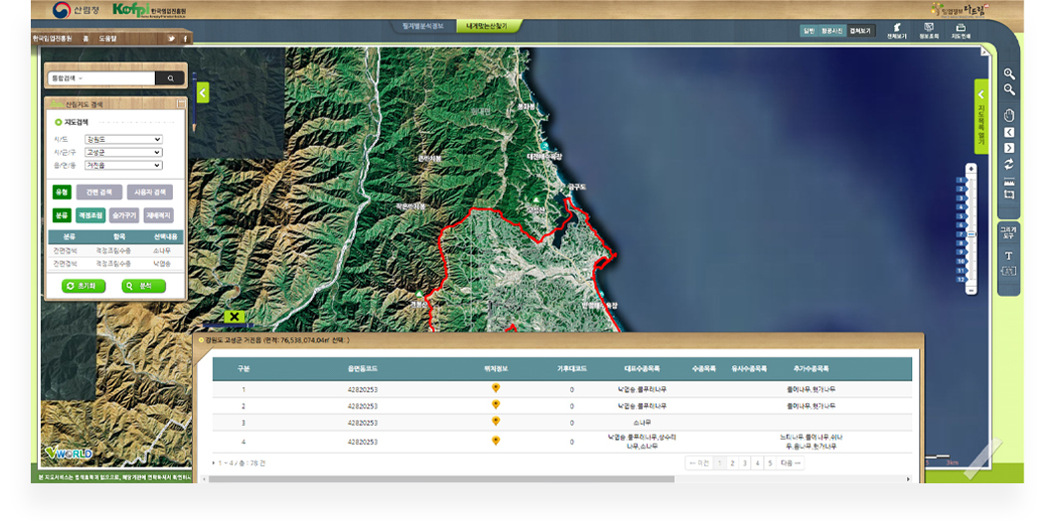Select the zoom-out magnifier tool
This screenshot has width=1058, height=521.
pos(1009,89)
